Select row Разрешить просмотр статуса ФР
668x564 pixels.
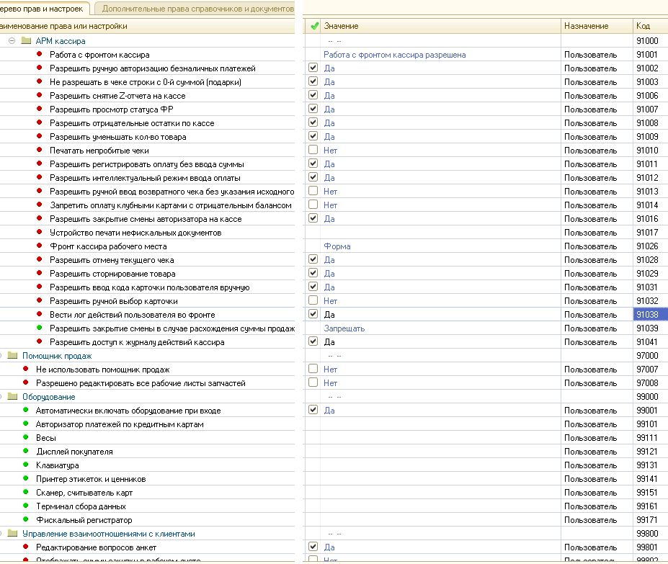[x=112, y=109]
